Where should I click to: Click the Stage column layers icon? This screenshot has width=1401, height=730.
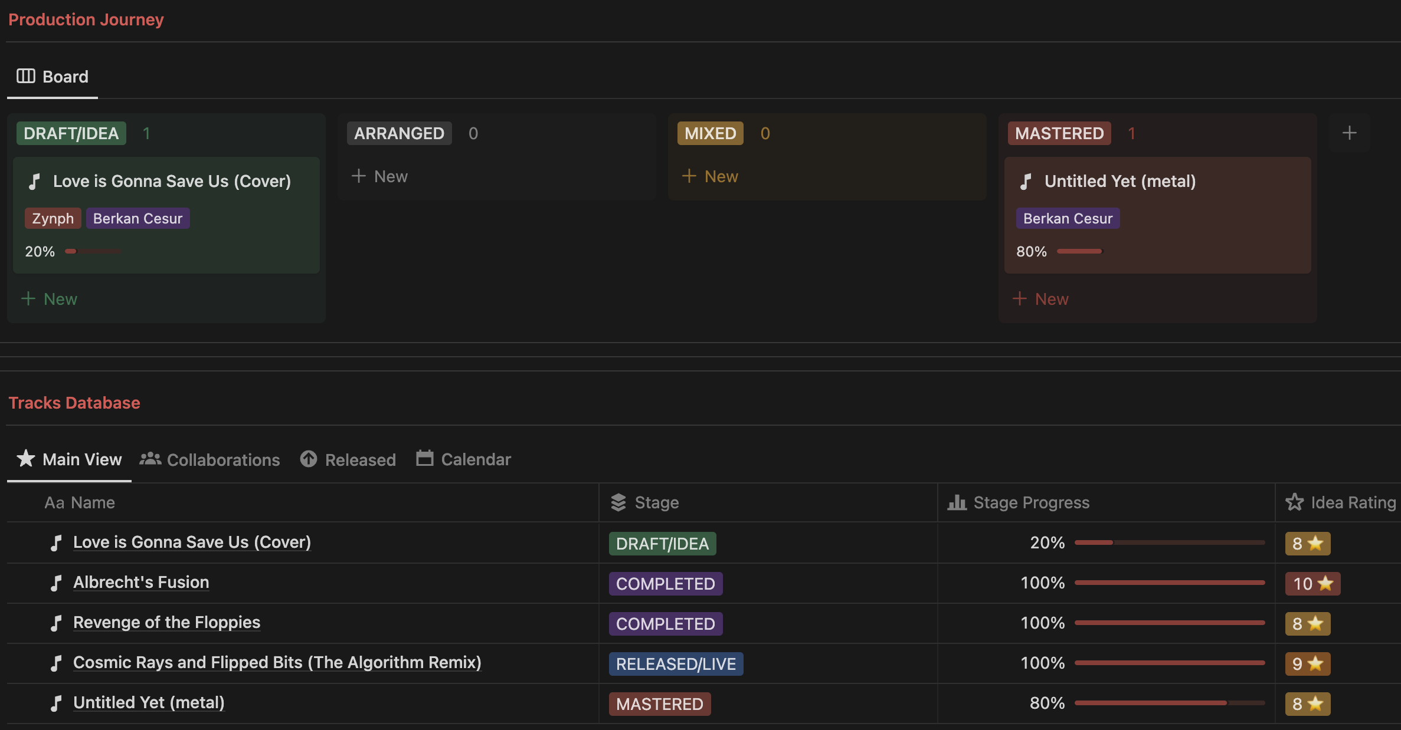tap(618, 502)
